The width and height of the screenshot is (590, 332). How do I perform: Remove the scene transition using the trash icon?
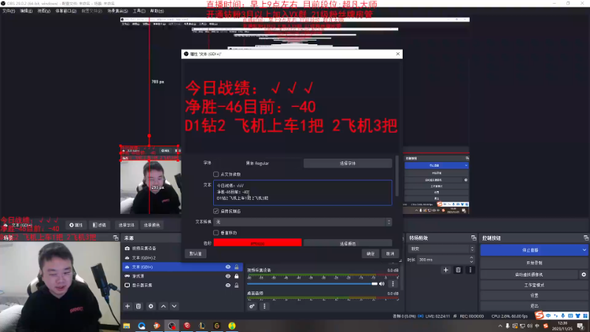coord(458,270)
